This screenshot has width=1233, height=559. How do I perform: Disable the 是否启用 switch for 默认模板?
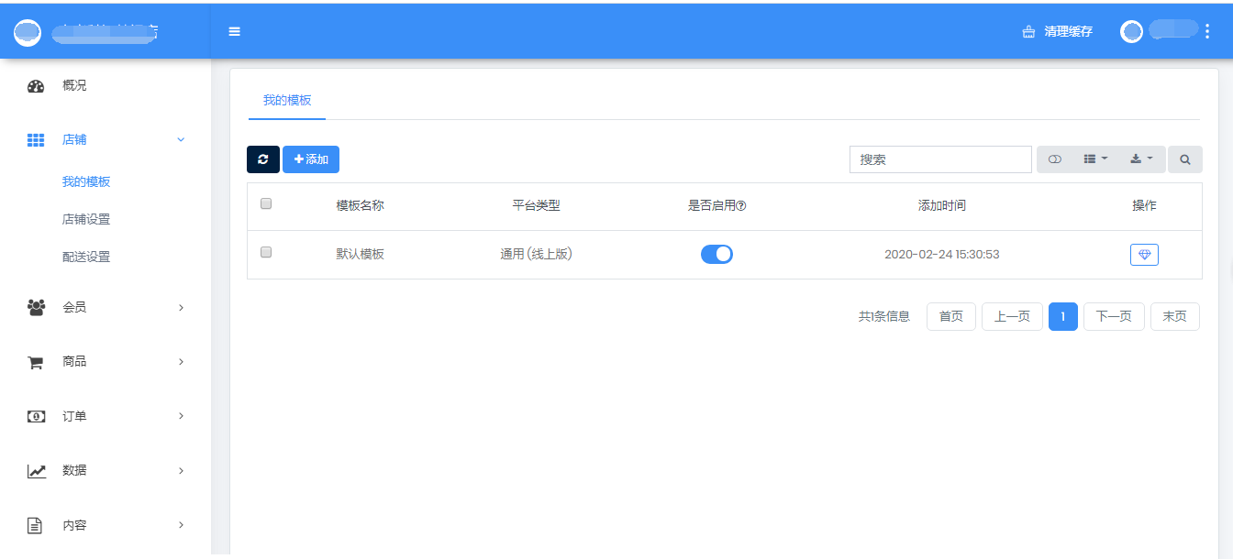pyautogui.click(x=716, y=255)
